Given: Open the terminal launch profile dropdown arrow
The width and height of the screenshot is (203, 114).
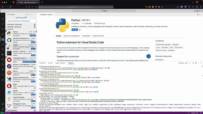Looking at the screenshot, I should pyautogui.click(x=191, y=63).
